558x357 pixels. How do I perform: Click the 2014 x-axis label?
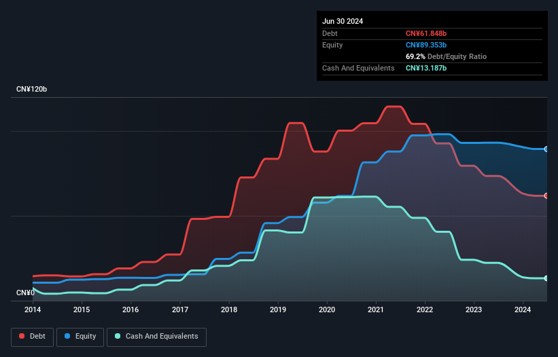[x=33, y=309]
